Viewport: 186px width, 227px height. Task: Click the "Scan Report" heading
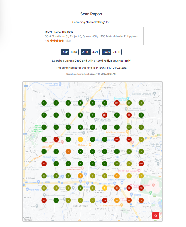tap(91, 14)
